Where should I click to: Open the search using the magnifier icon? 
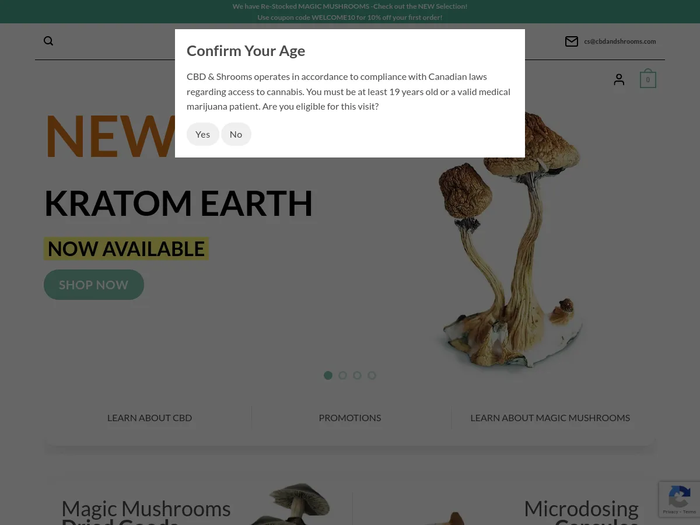(48, 40)
